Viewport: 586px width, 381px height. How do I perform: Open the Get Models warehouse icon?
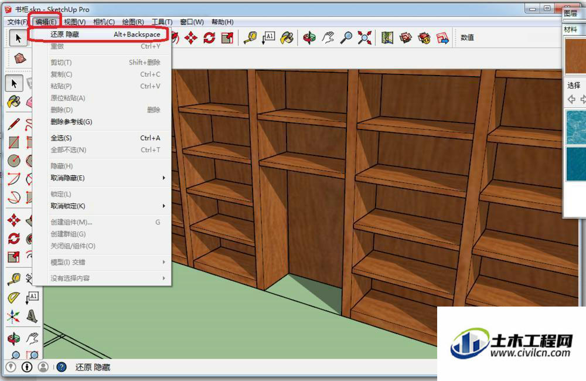coord(406,38)
